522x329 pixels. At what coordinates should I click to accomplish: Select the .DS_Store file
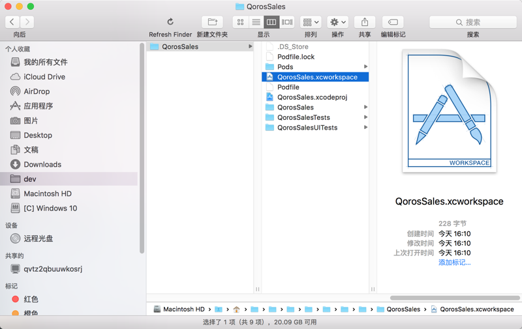pyautogui.click(x=315, y=46)
